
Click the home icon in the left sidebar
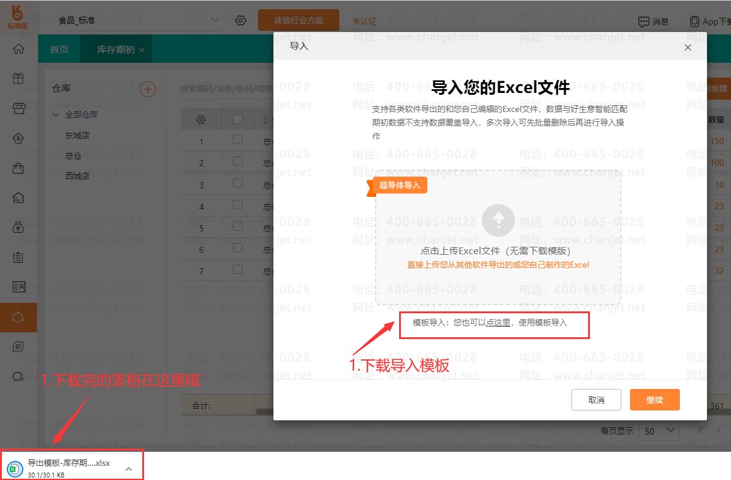[x=18, y=49]
